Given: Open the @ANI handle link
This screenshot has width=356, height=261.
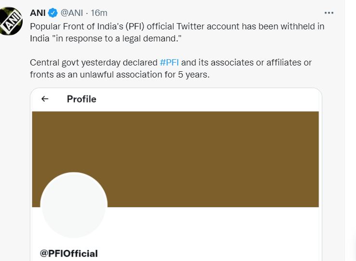Looking at the screenshot, I should point(73,13).
